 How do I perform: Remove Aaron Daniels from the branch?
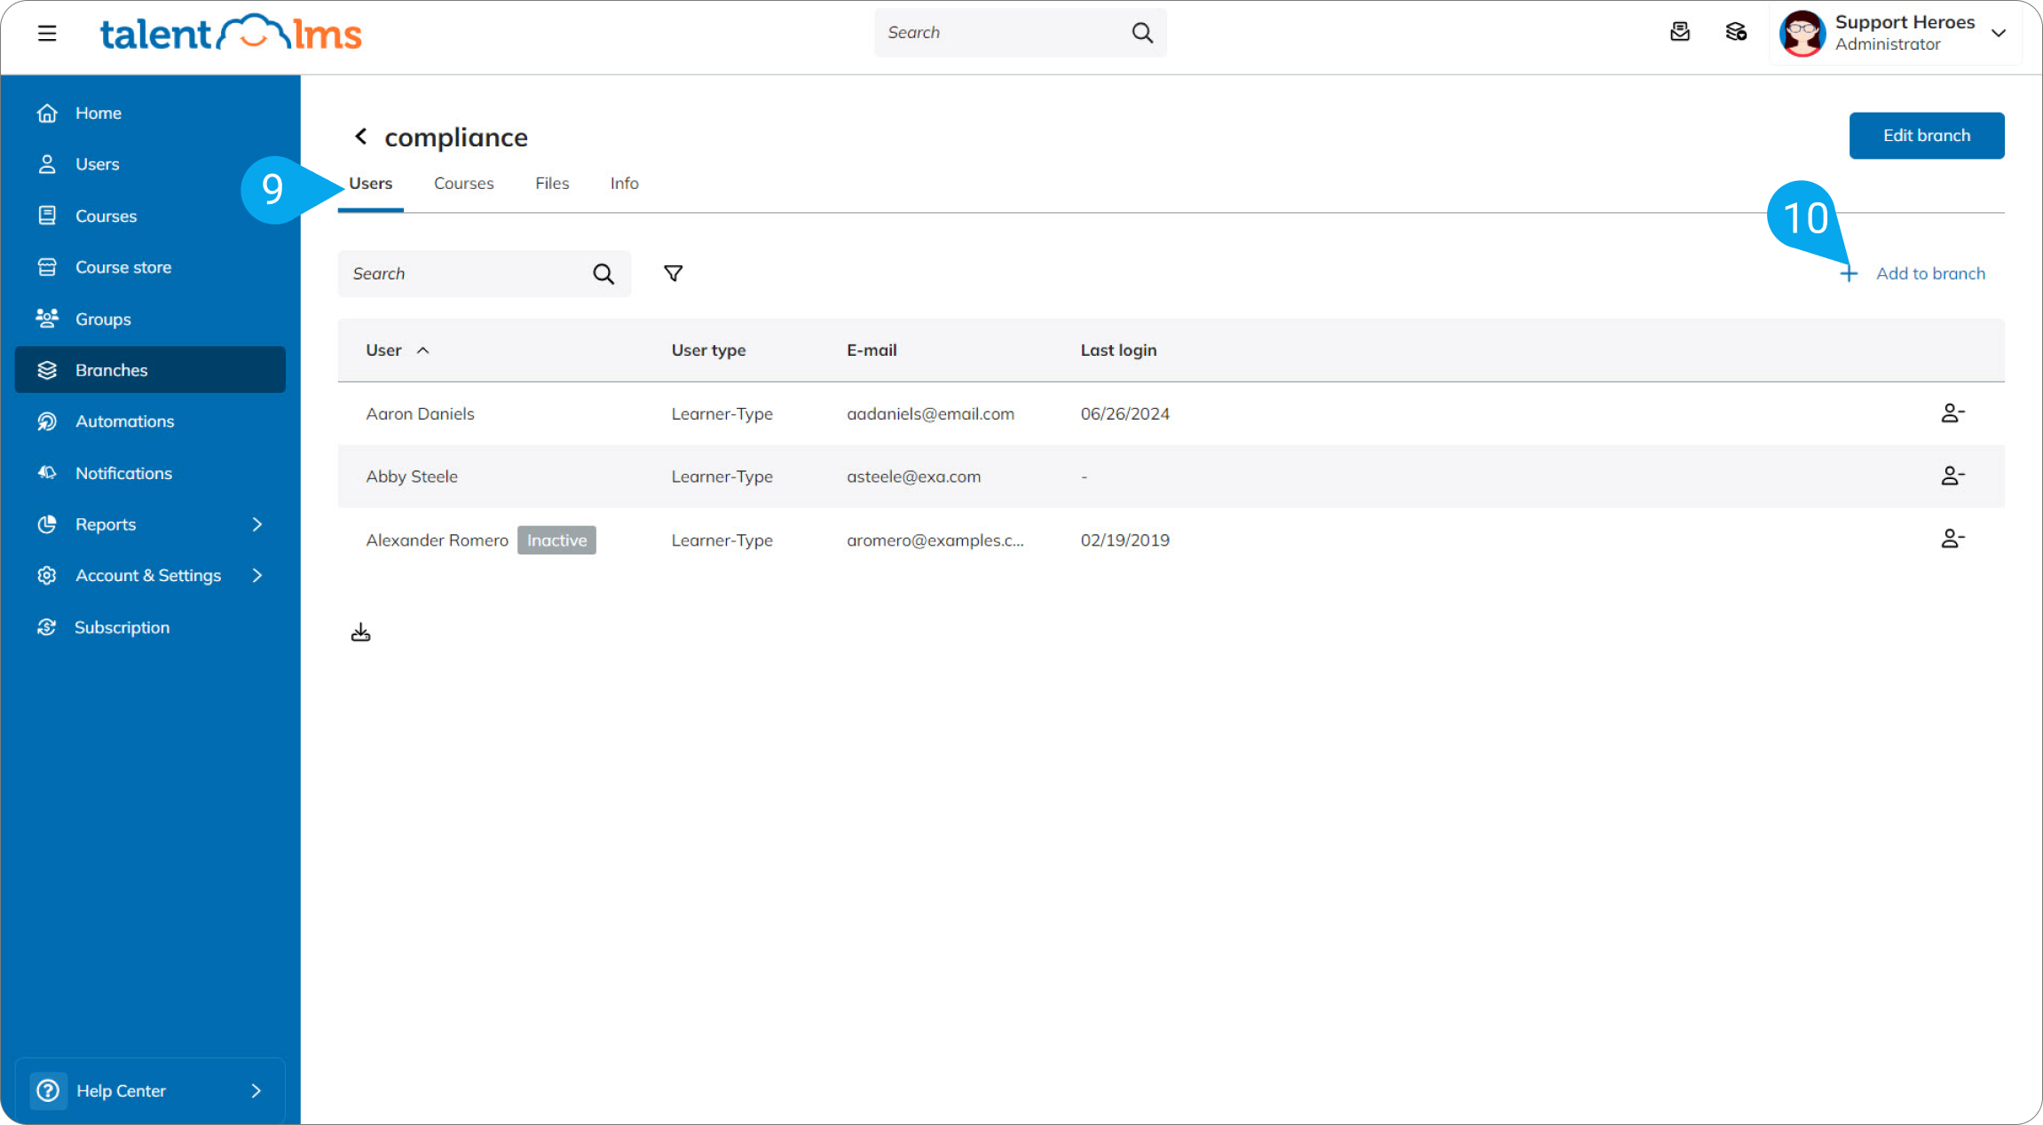click(1952, 412)
